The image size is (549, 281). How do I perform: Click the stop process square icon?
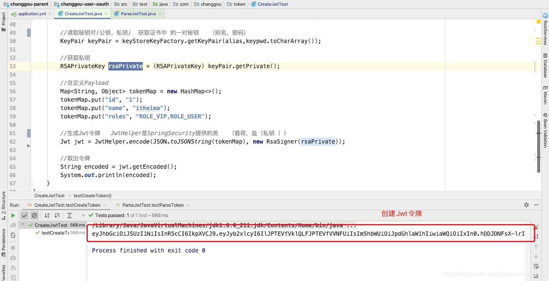coord(13,248)
